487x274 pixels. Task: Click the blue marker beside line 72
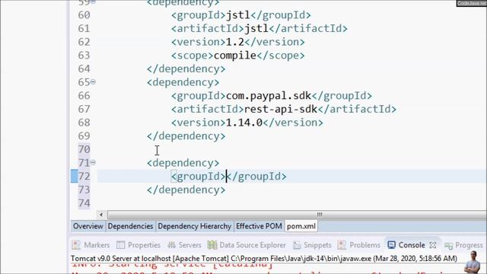75,176
